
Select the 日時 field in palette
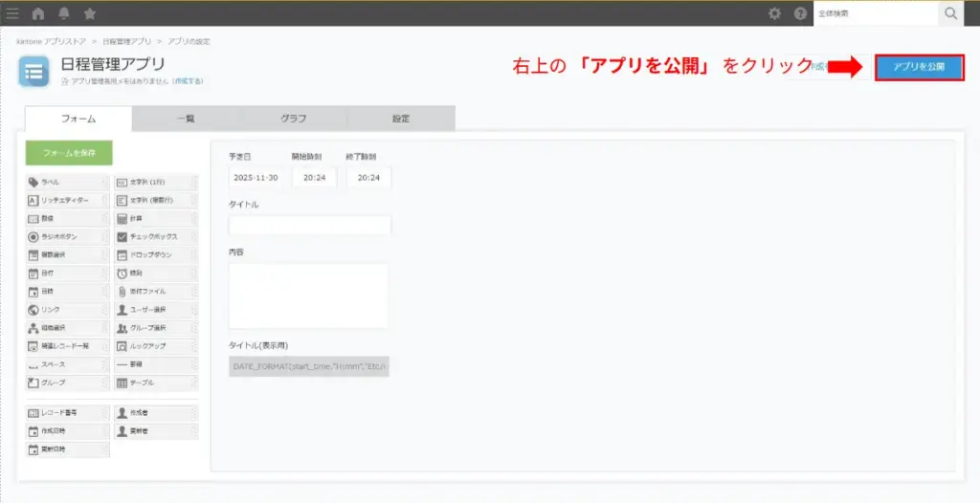68,291
